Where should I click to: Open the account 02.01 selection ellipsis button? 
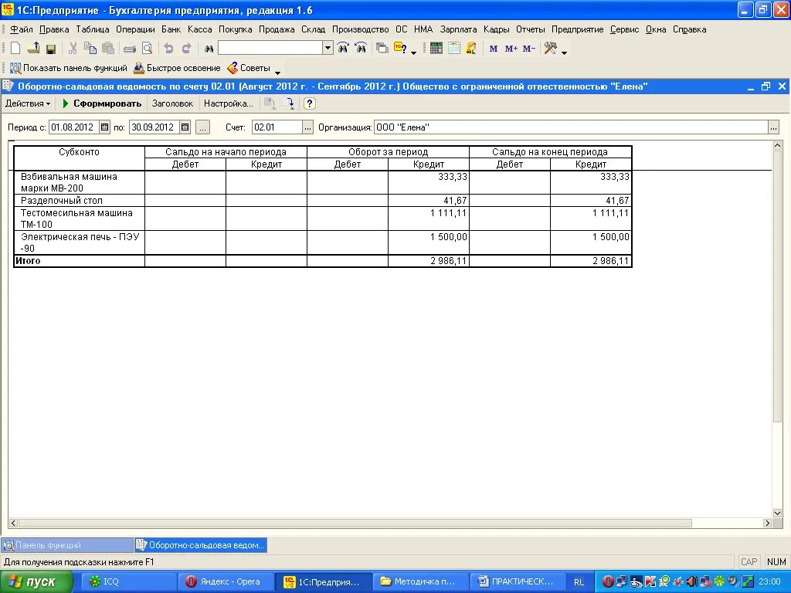pyautogui.click(x=307, y=127)
